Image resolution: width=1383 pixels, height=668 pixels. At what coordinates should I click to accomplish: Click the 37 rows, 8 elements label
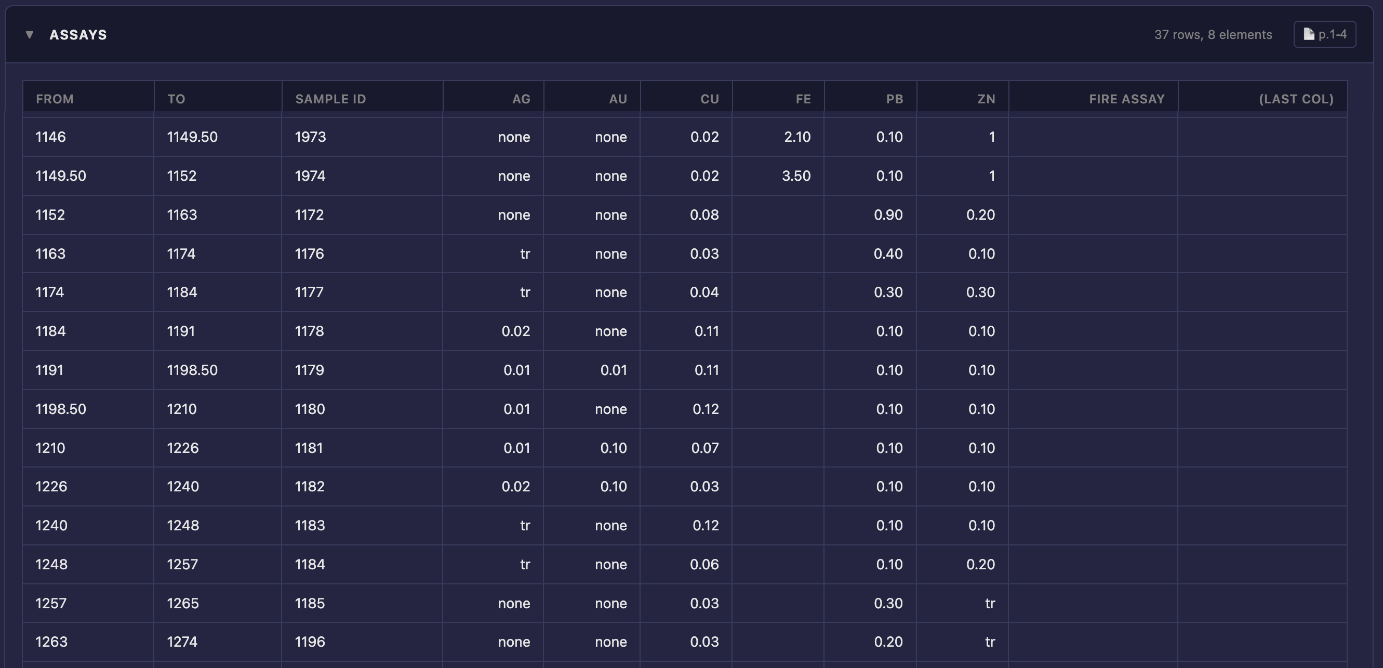[1213, 34]
